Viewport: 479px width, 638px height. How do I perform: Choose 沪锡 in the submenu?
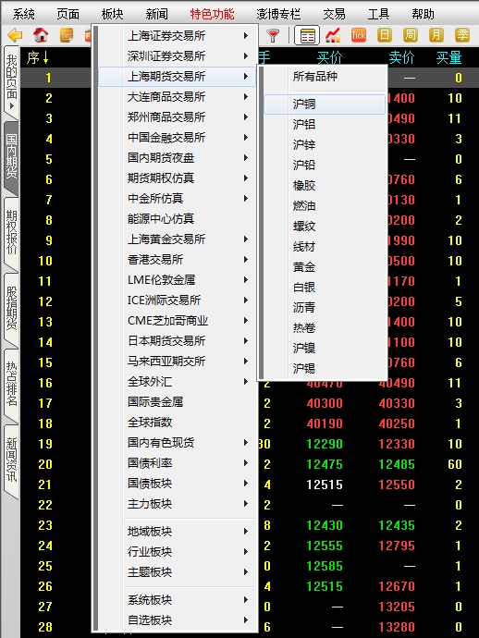325,369
